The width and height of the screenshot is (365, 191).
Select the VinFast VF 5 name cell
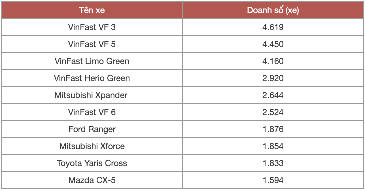click(92, 44)
